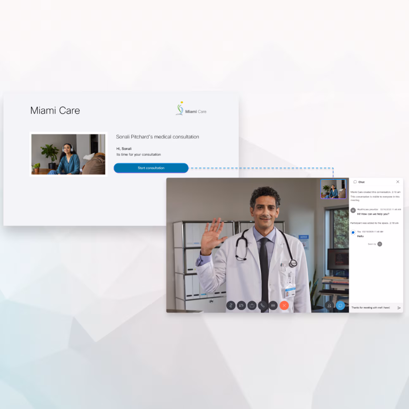Click the 'Sonali Pitchard's medical consultation' heading
Viewport: 409px width, 409px height.
coord(158,137)
